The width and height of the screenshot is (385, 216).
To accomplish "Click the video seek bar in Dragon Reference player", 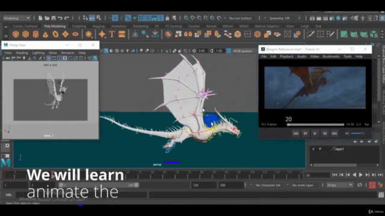I will [x=315, y=125].
